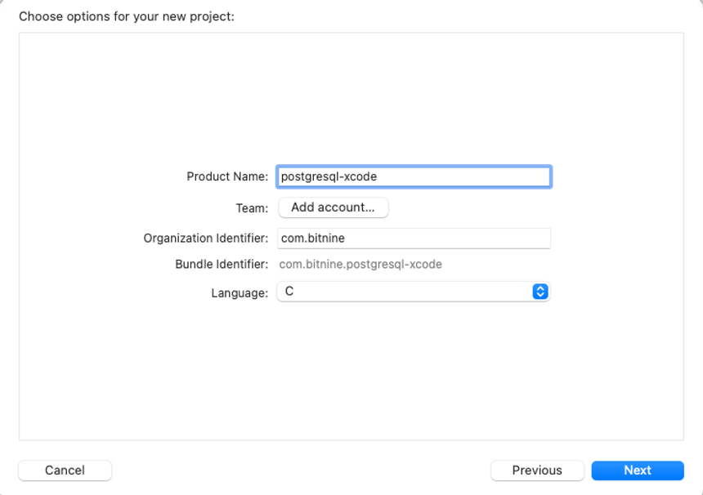Click the Bundle Identifier label

coord(222,265)
